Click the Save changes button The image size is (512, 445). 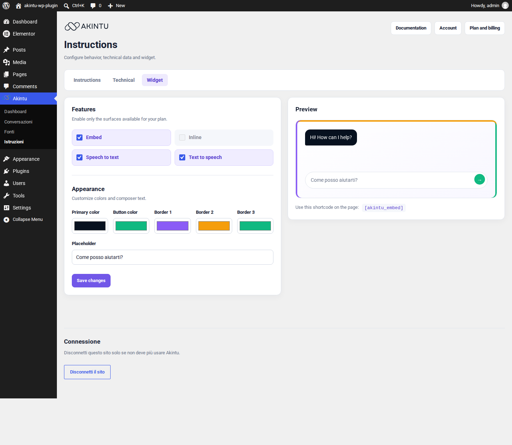pyautogui.click(x=91, y=281)
